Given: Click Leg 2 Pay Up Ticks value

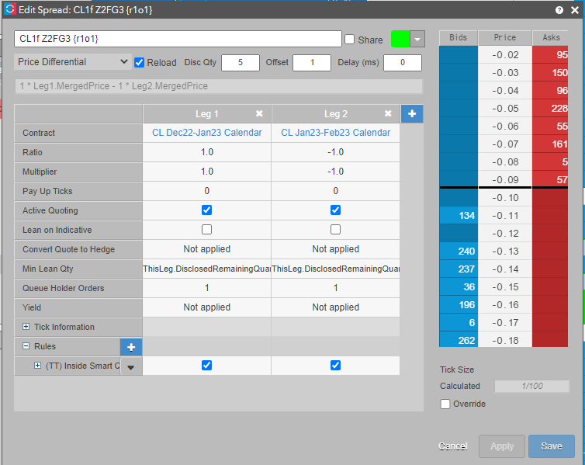Looking at the screenshot, I should click(x=335, y=191).
